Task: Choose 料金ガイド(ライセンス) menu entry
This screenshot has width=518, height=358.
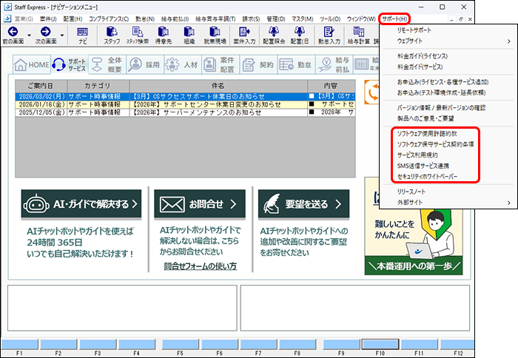Action: [423, 56]
